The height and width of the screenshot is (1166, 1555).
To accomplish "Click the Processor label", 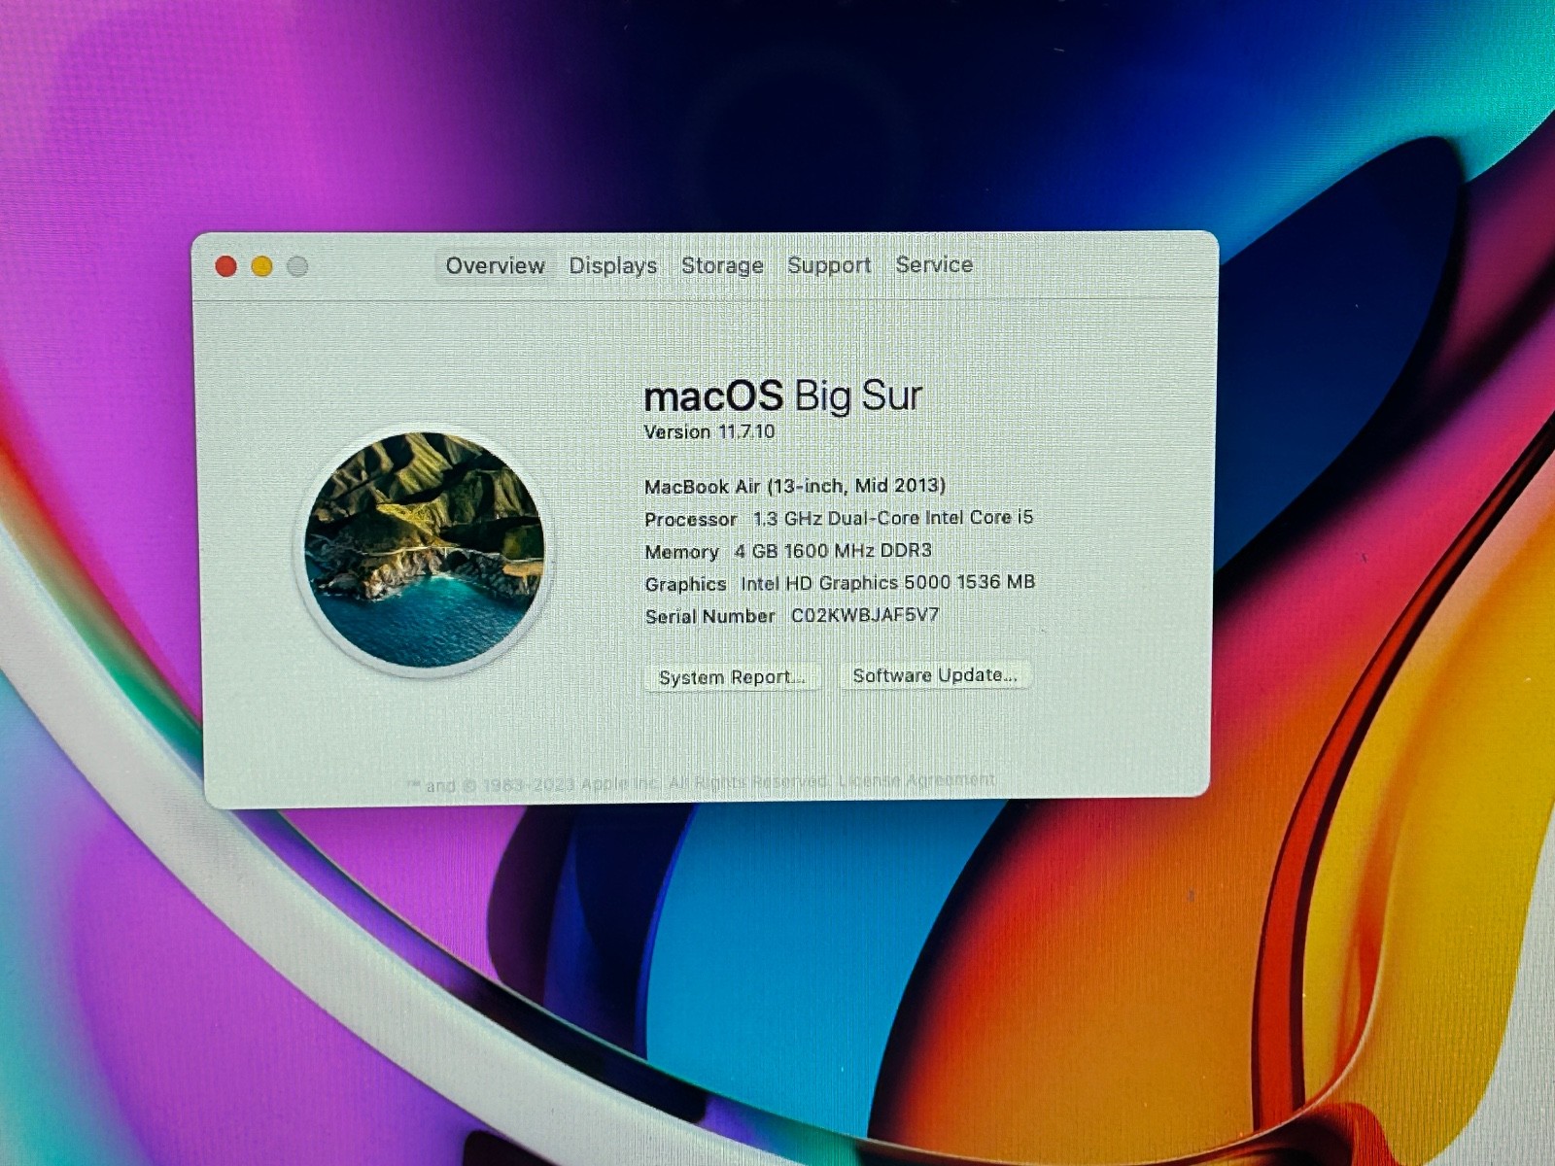I will pyautogui.click(x=691, y=520).
